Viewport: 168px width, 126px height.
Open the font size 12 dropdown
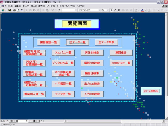(107, 10)
